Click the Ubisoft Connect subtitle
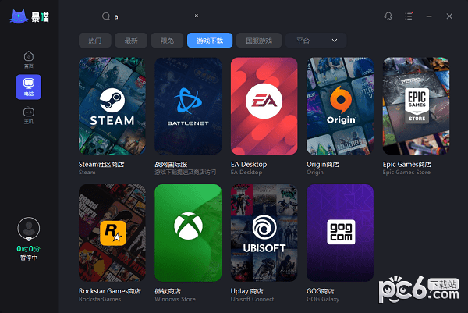468x313 pixels. click(x=252, y=299)
